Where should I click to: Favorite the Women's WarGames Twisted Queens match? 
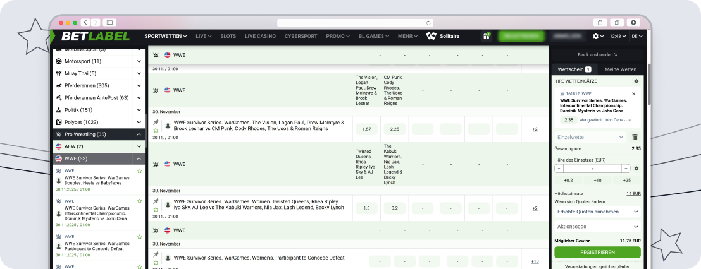click(156, 210)
